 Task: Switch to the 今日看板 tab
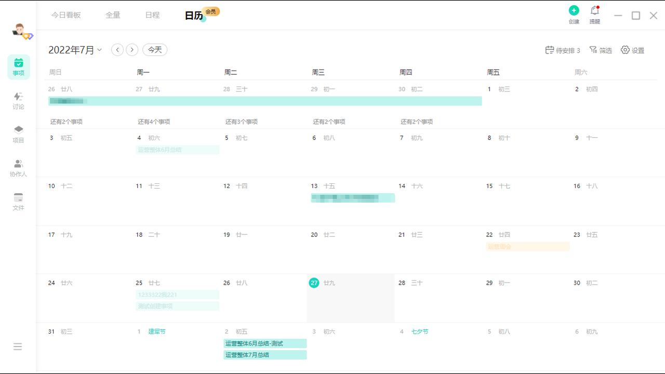pyautogui.click(x=66, y=15)
